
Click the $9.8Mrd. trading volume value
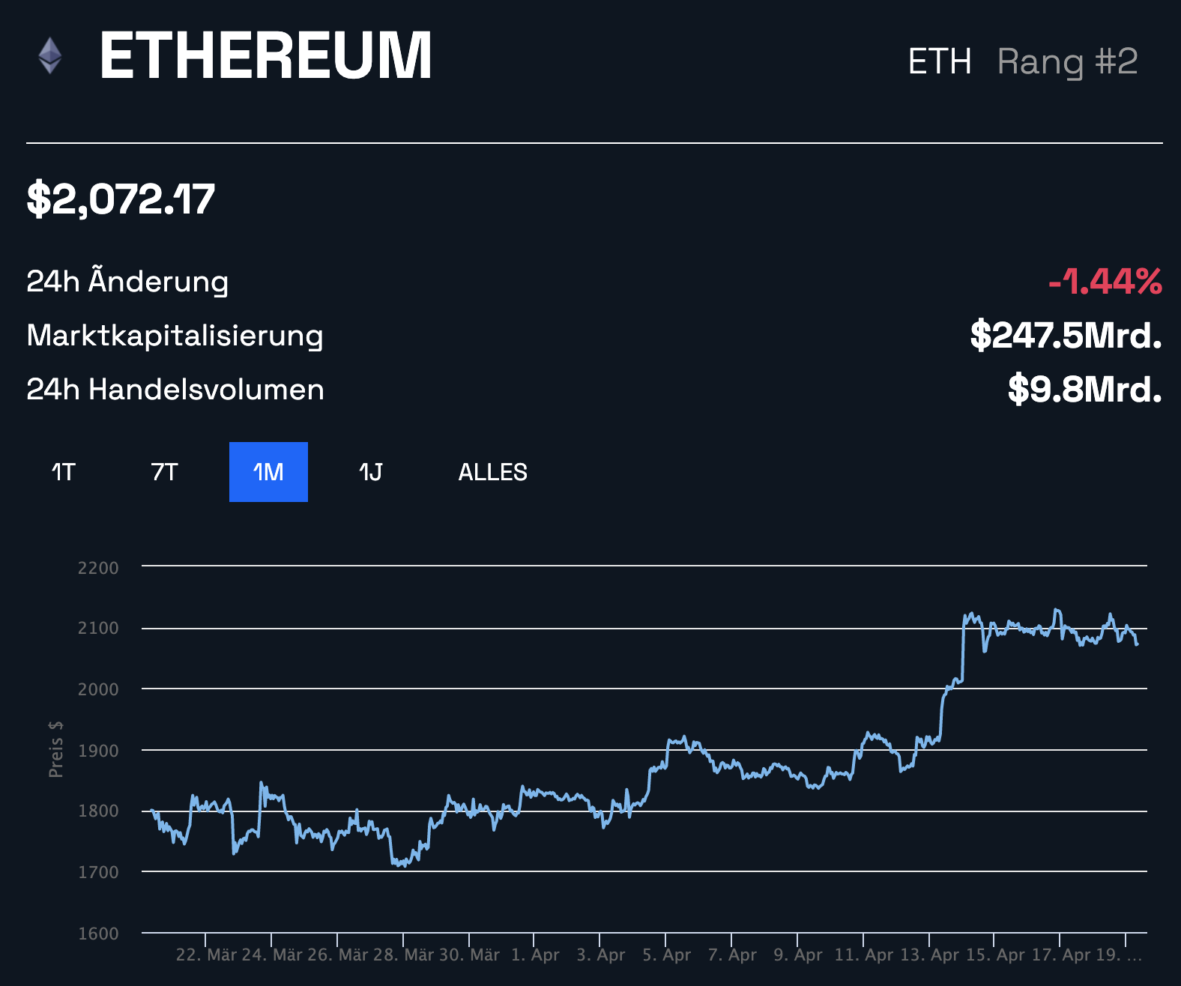coord(1084,389)
